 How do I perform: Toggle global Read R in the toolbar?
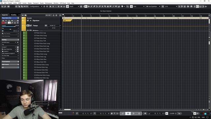coord(59,7)
